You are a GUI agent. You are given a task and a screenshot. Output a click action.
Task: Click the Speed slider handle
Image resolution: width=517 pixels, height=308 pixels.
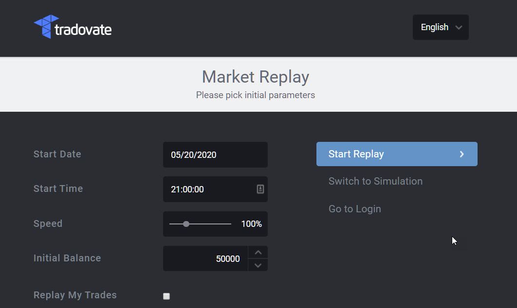point(186,224)
